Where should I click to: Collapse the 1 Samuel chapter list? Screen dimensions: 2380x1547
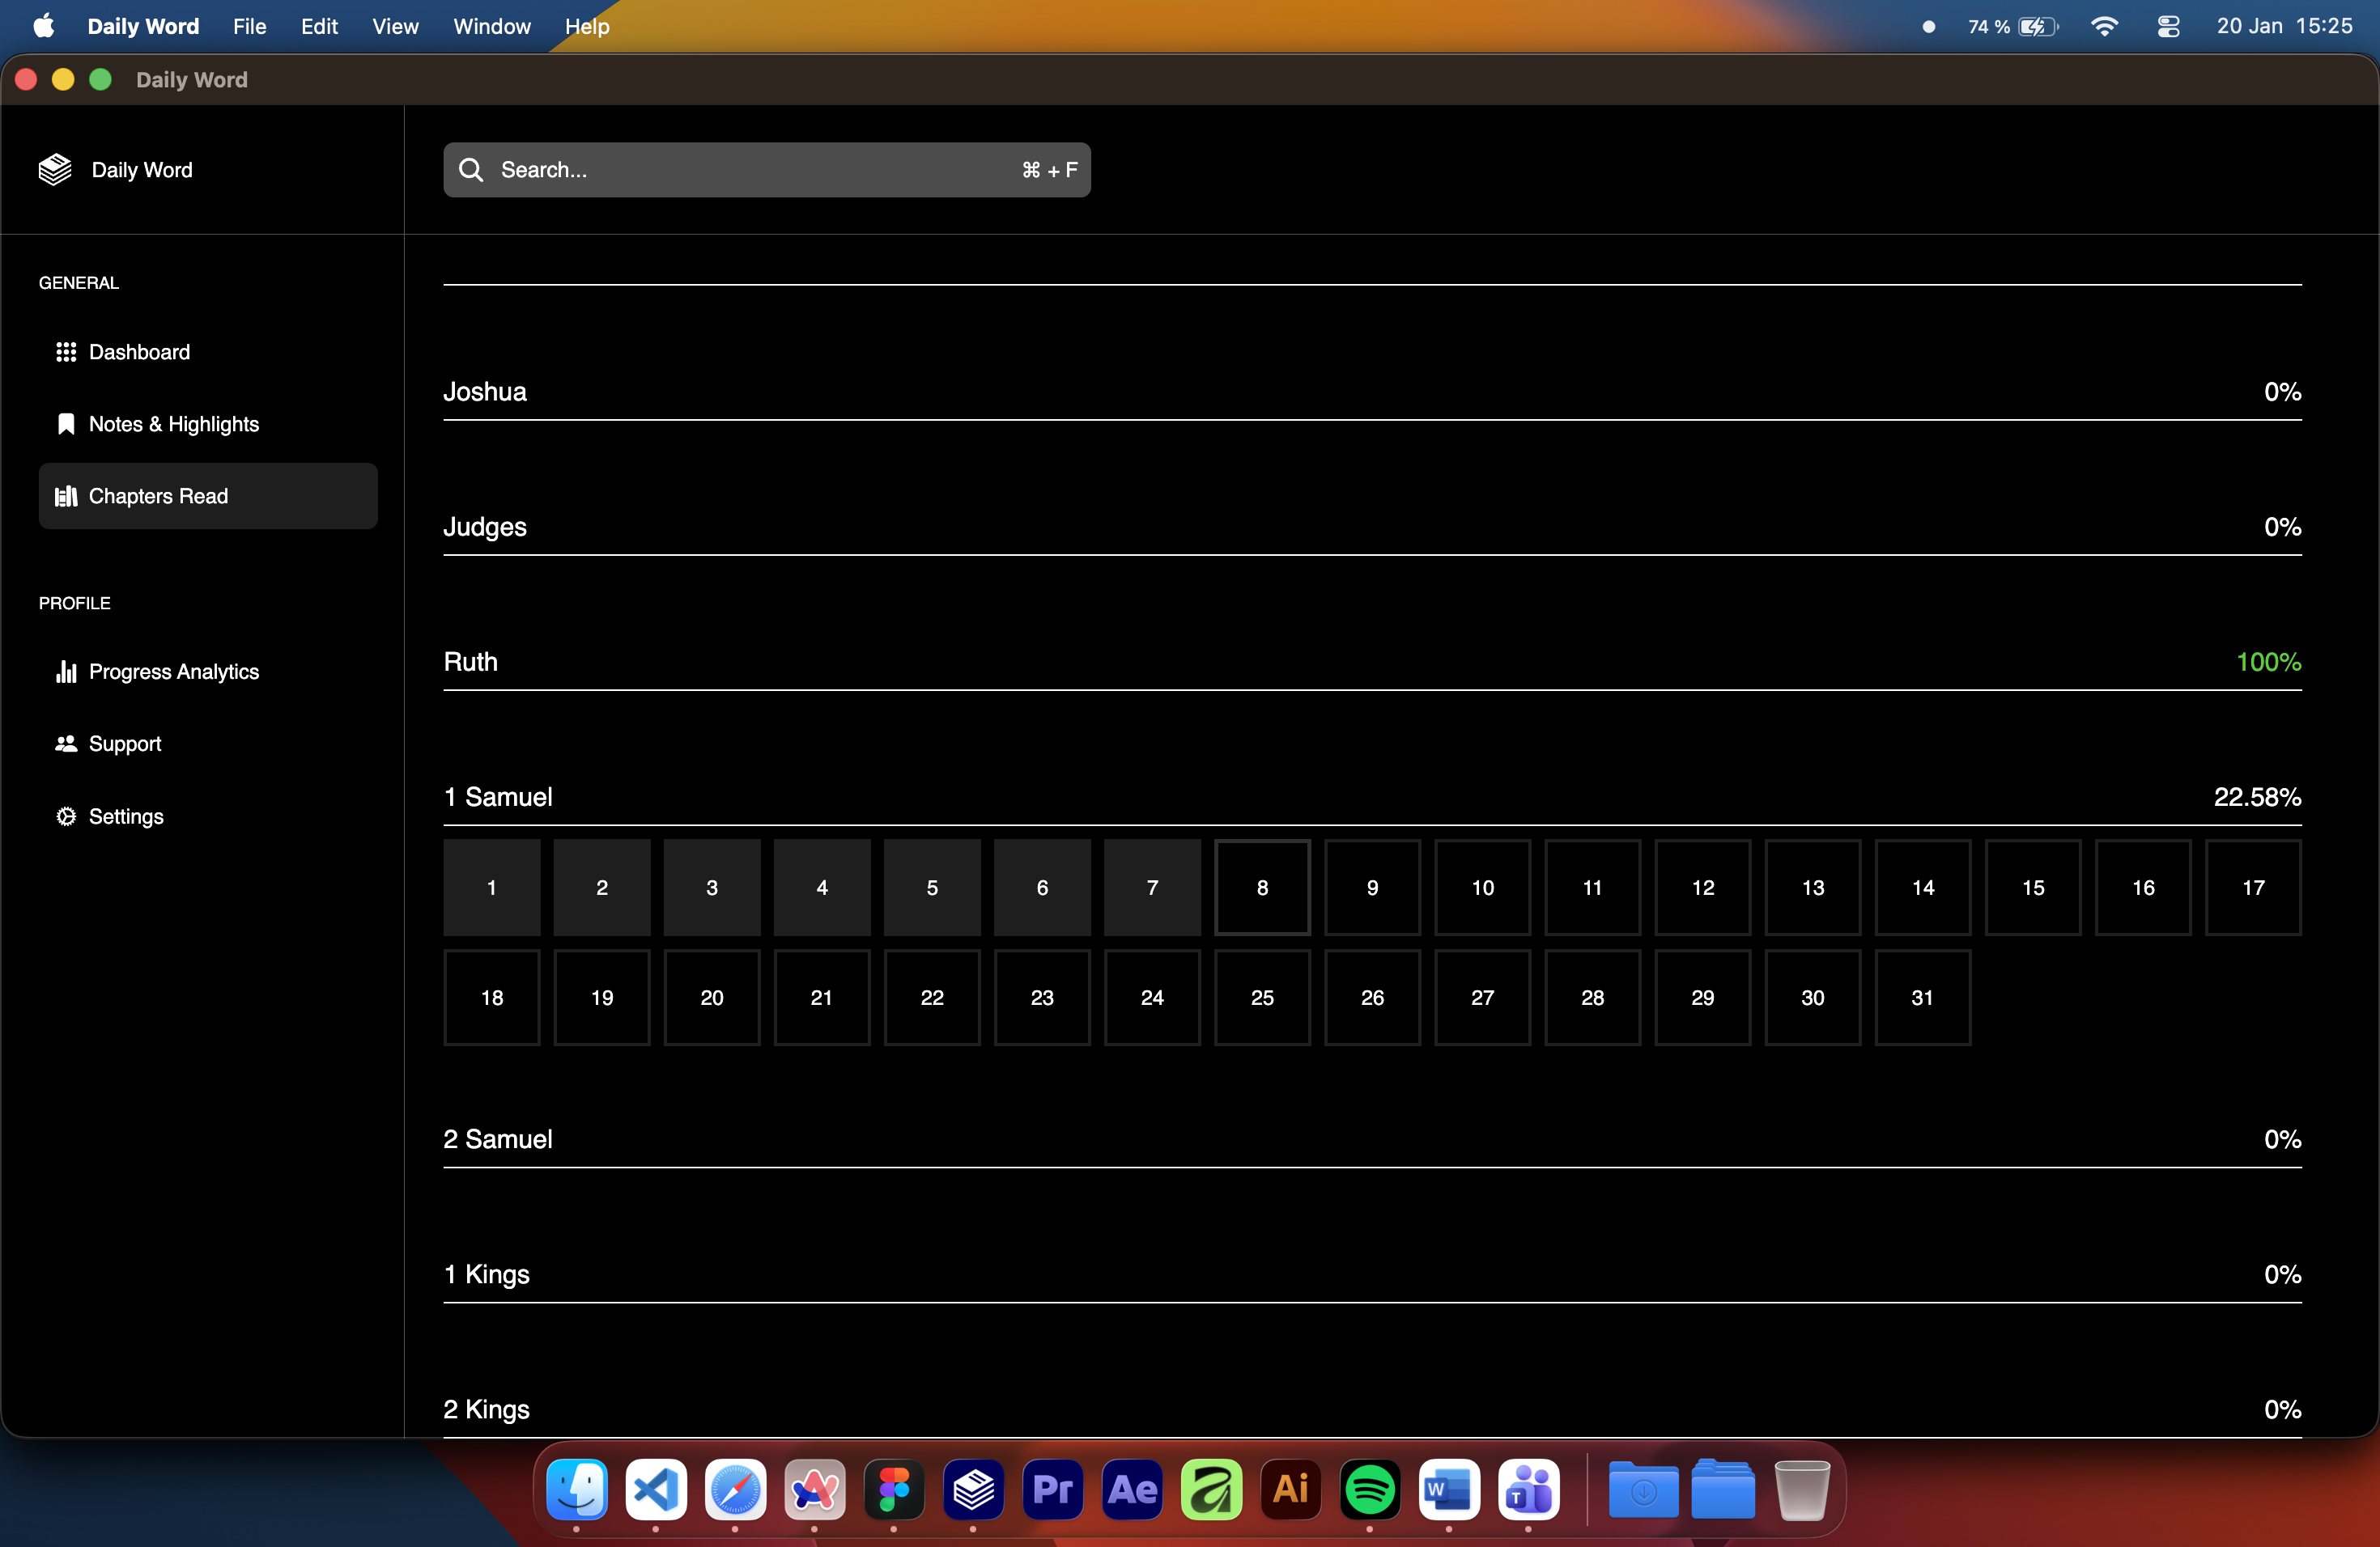[497, 796]
